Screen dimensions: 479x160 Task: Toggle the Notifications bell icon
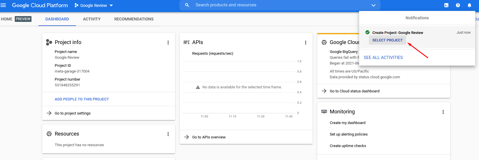pyautogui.click(x=469, y=5)
